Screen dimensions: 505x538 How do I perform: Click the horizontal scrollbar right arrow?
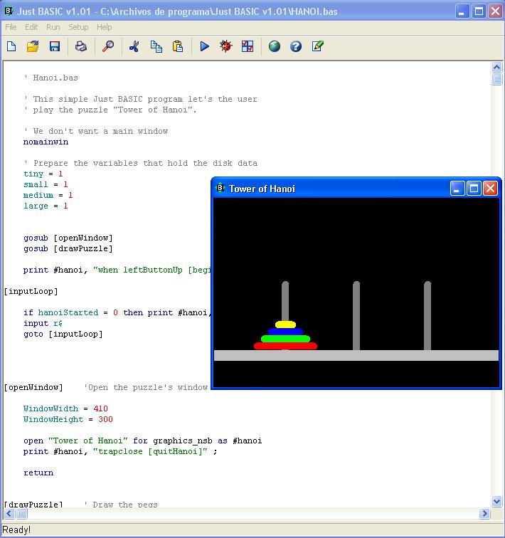point(484,514)
